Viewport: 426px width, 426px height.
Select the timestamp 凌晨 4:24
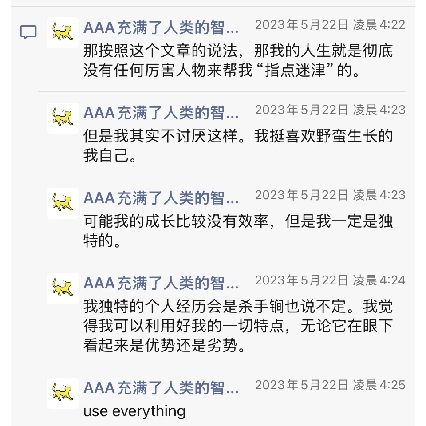coord(330,280)
